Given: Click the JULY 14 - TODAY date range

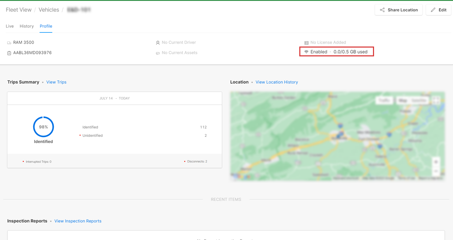Looking at the screenshot, I should [x=115, y=98].
